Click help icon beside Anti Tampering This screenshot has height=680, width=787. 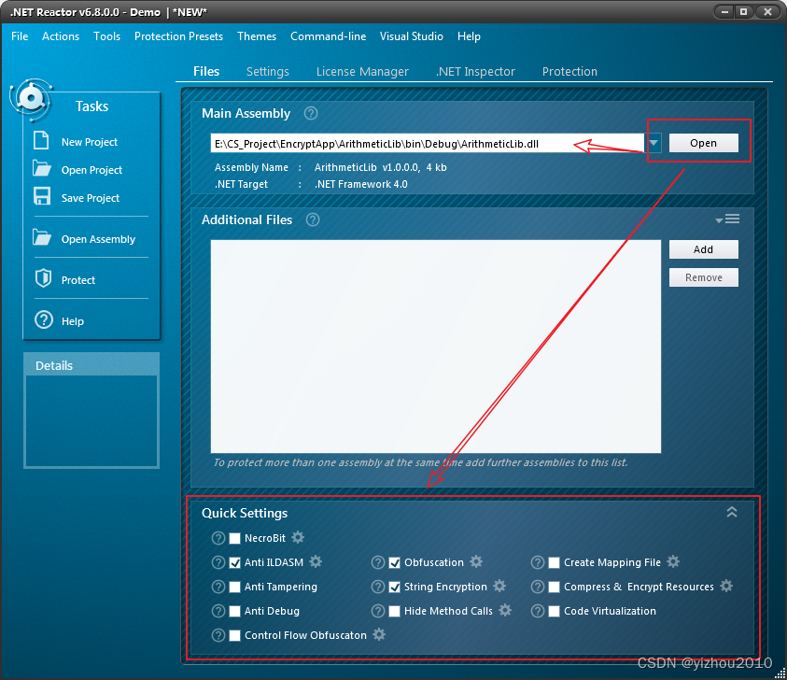point(218,587)
